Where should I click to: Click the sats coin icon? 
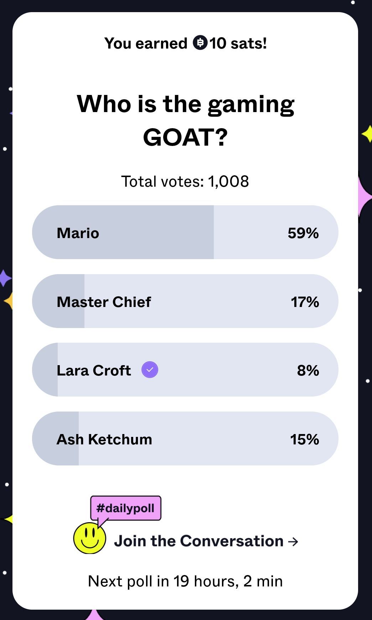point(200,43)
